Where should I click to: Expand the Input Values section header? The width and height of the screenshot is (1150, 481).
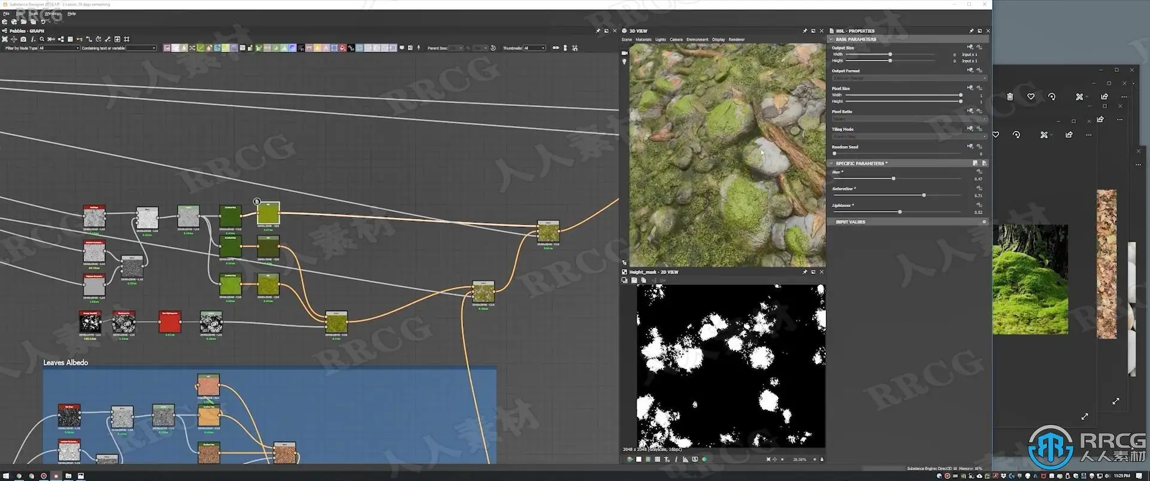point(850,222)
